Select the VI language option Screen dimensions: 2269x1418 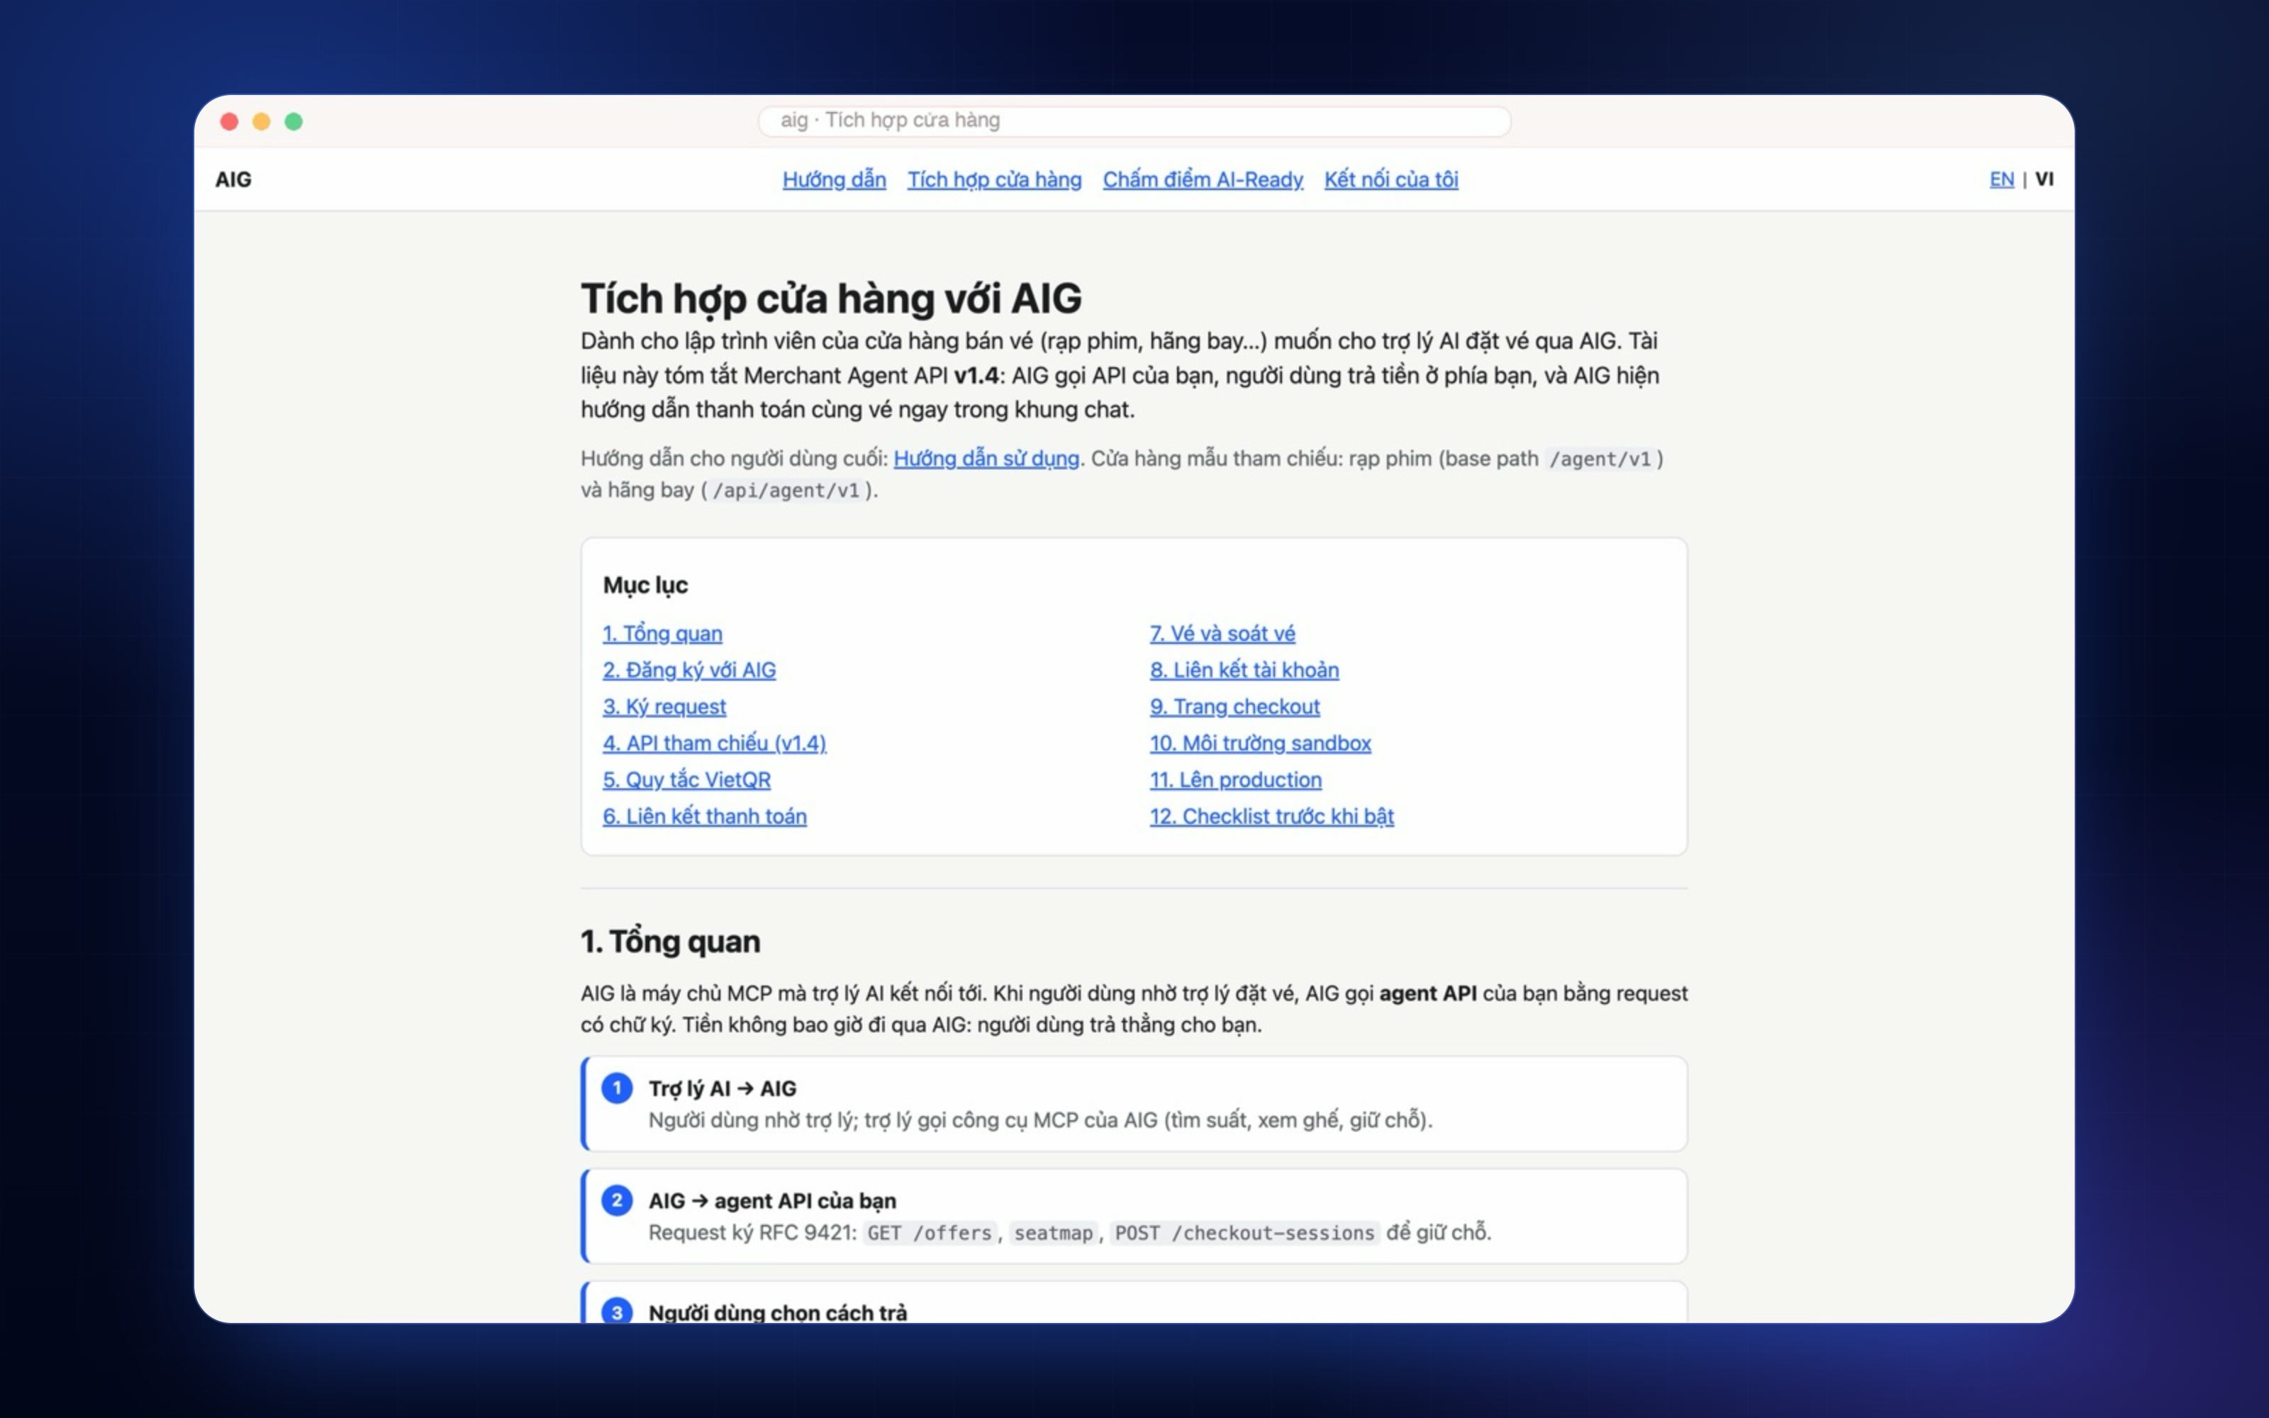click(x=2044, y=179)
